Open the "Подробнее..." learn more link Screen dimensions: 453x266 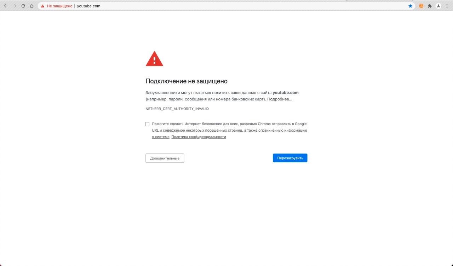(x=280, y=99)
